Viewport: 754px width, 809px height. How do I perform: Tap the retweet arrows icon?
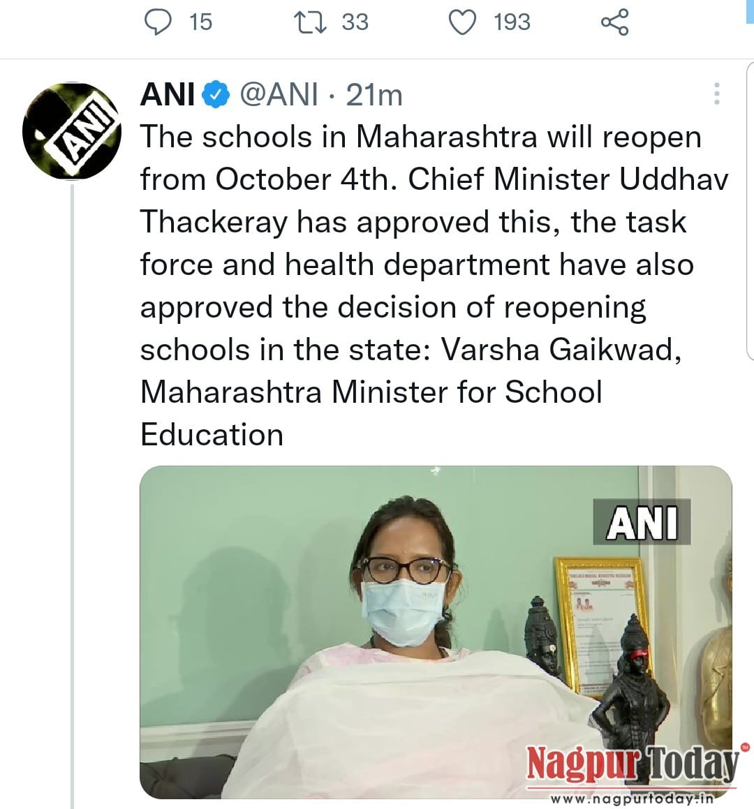point(310,23)
